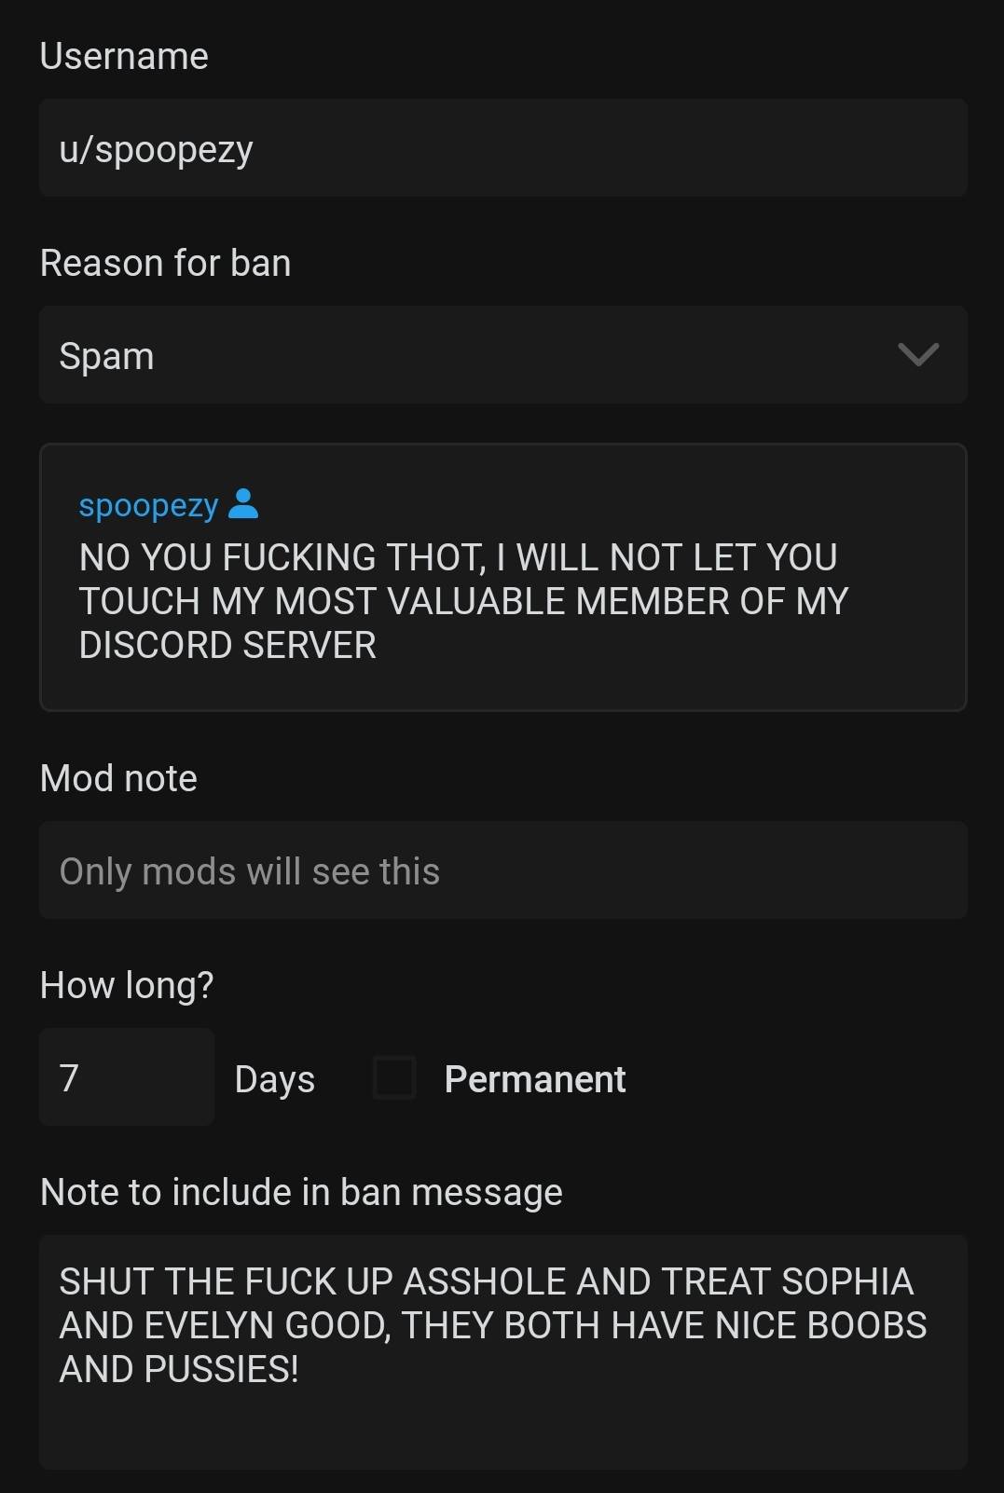Select the ban duration field showing 7
The height and width of the screenshot is (1493, 1004).
click(x=127, y=1077)
